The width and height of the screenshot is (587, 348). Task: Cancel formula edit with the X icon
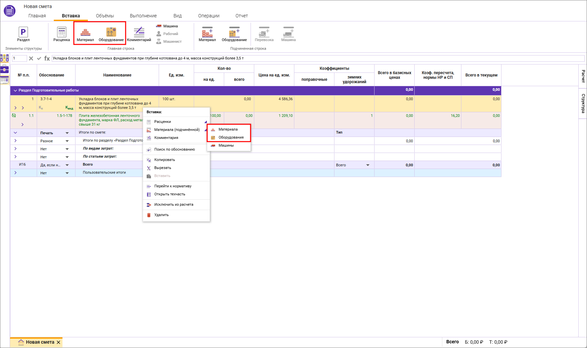coord(31,58)
